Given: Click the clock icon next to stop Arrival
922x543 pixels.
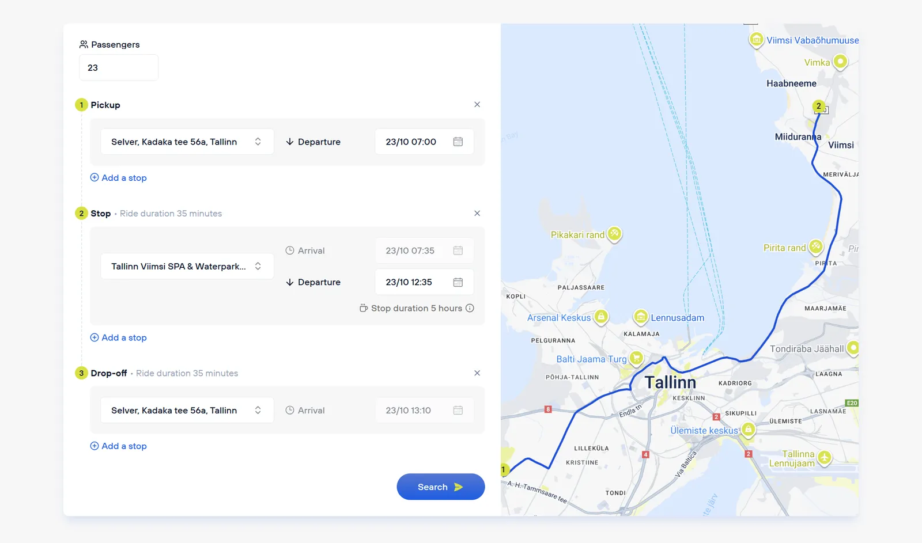Looking at the screenshot, I should (x=290, y=250).
